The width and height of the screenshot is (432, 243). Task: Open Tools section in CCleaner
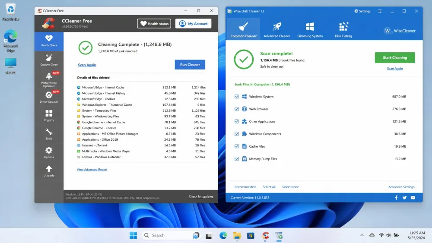(49, 134)
